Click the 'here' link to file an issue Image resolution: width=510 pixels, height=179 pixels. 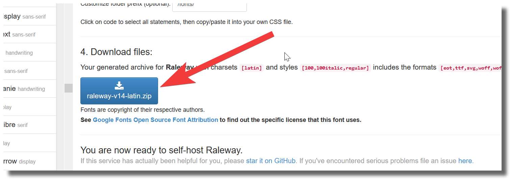465,161
